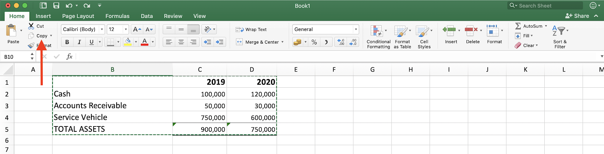Screen dimensions: 604x154
Task: Align text to the right
Action: pos(193,42)
